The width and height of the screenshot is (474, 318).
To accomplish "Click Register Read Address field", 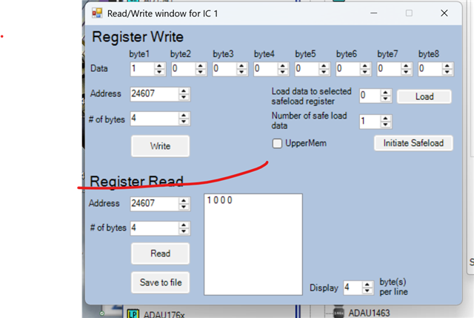I will click(x=154, y=204).
